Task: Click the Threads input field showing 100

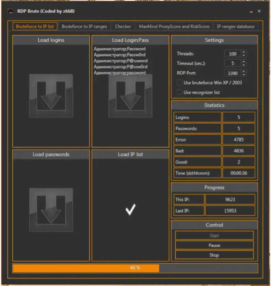Action: [233, 54]
